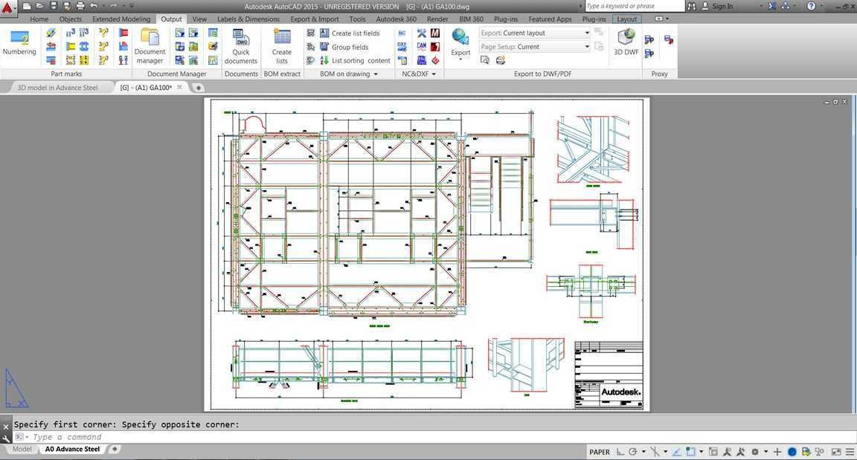Add a new layout tab with plus button
857x460 pixels.
pos(115,449)
